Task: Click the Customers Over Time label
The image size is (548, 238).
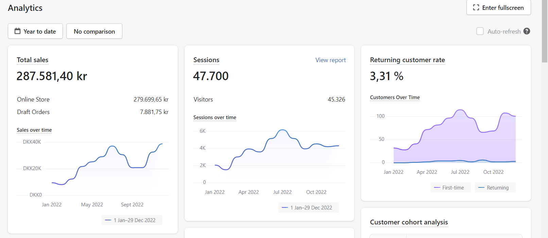Action: click(x=395, y=97)
